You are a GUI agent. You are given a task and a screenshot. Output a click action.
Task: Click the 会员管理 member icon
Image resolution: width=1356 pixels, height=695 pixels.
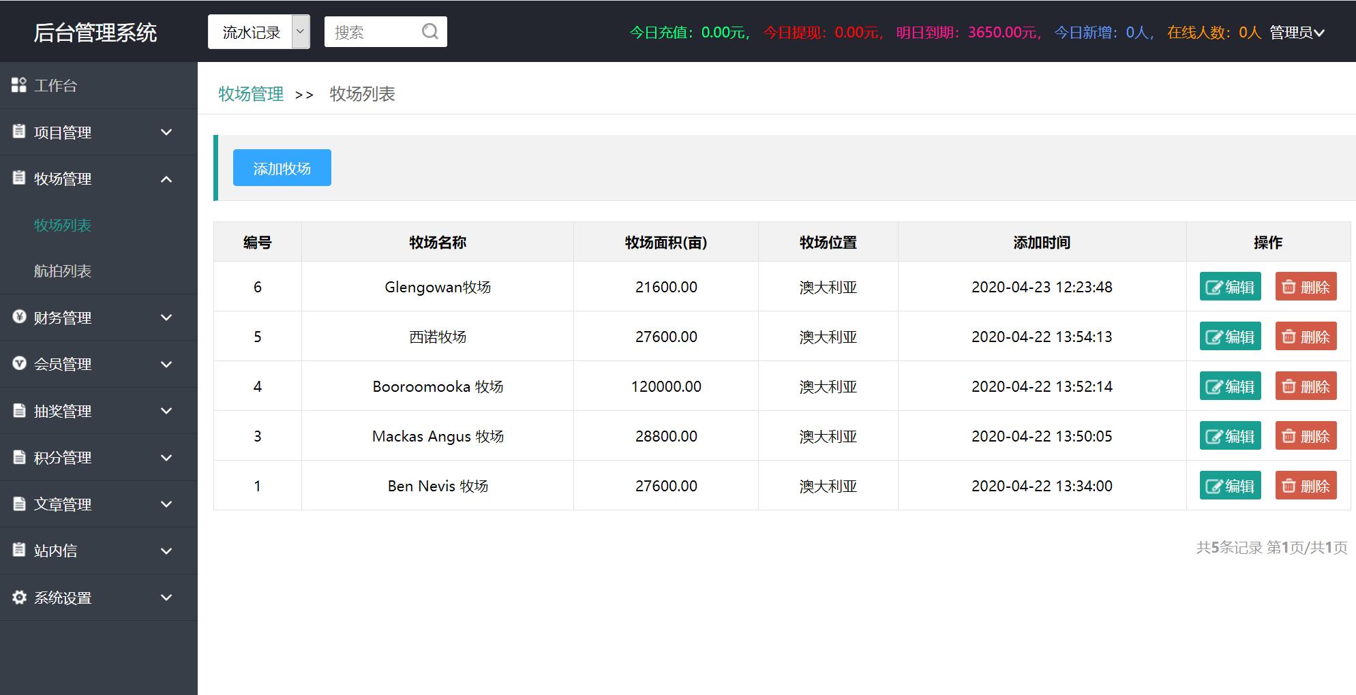pos(18,365)
